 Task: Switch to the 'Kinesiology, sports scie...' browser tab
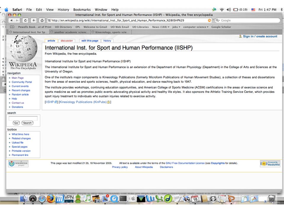[x=111, y=32]
